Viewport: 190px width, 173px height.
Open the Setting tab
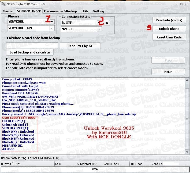[99, 11]
